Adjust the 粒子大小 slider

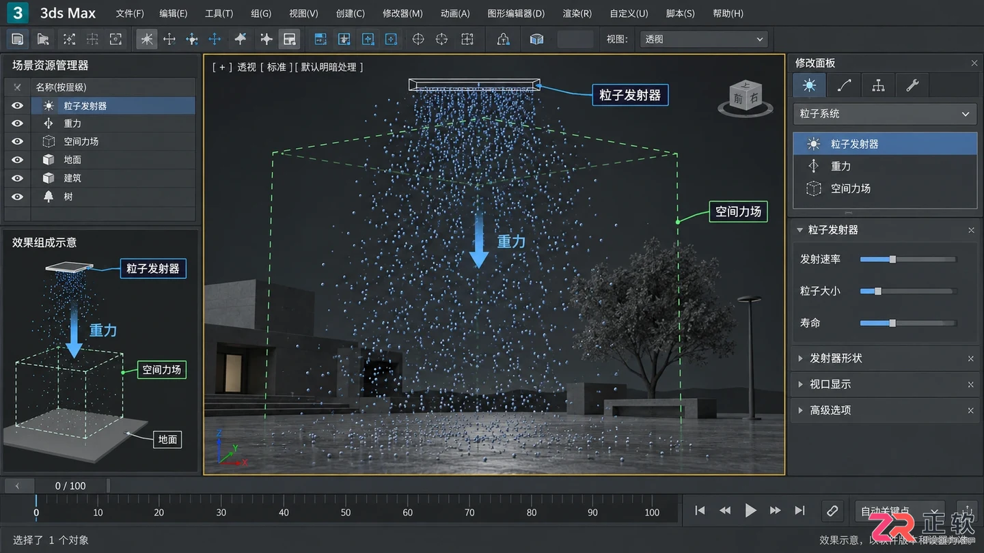[x=908, y=291]
